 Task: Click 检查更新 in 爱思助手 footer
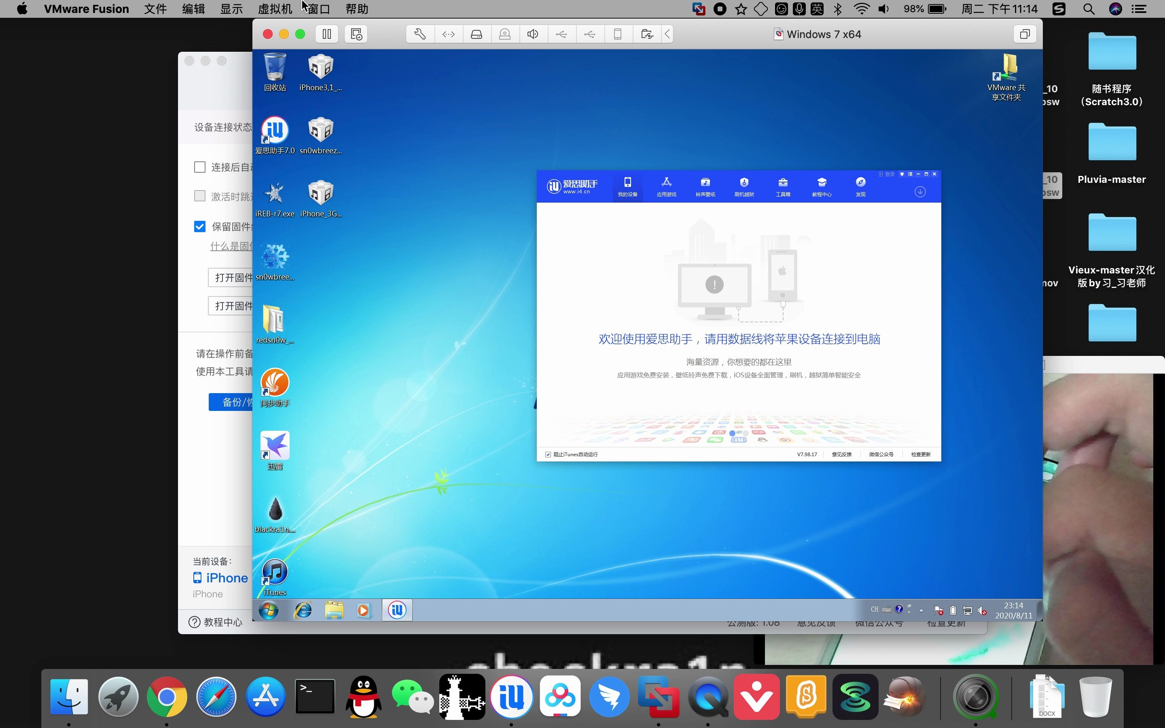coord(921,455)
